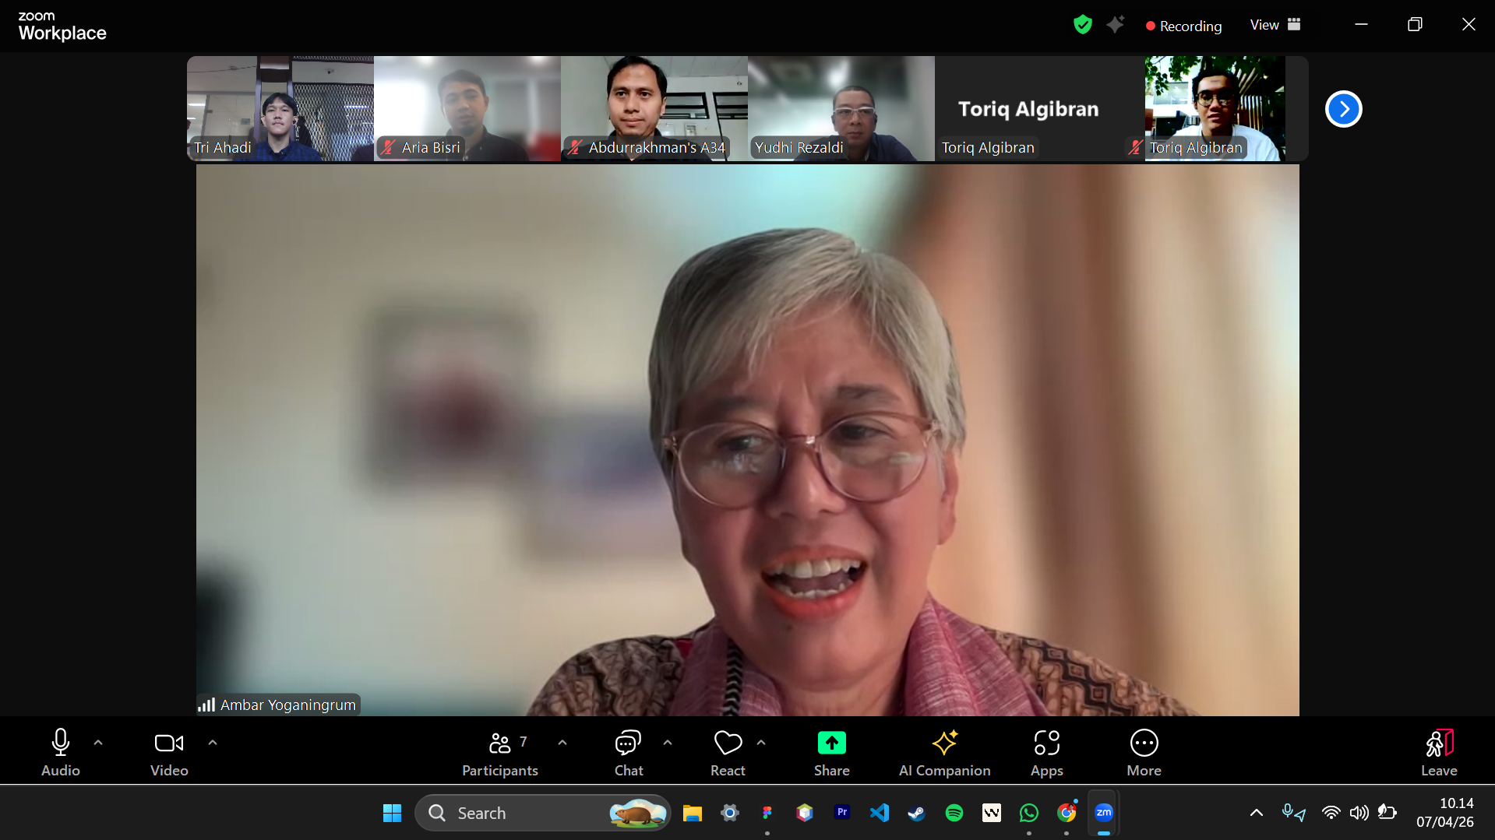Open the More options menu
Image resolution: width=1495 pixels, height=840 pixels.
1144,752
